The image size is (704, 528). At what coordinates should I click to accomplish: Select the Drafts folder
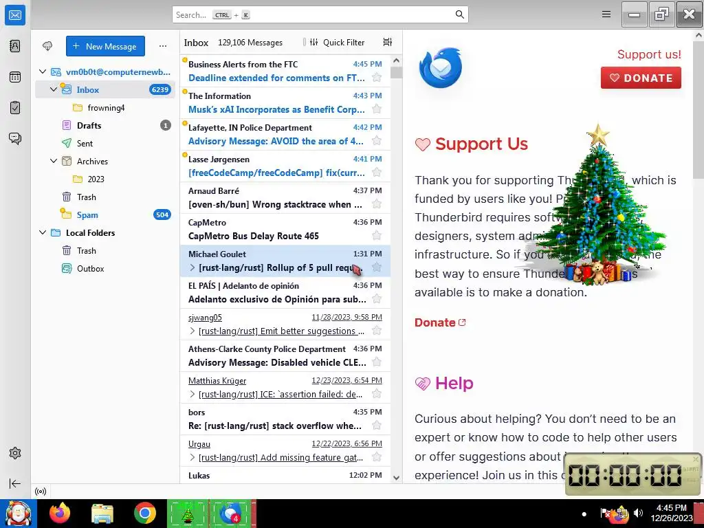click(x=105, y=125)
